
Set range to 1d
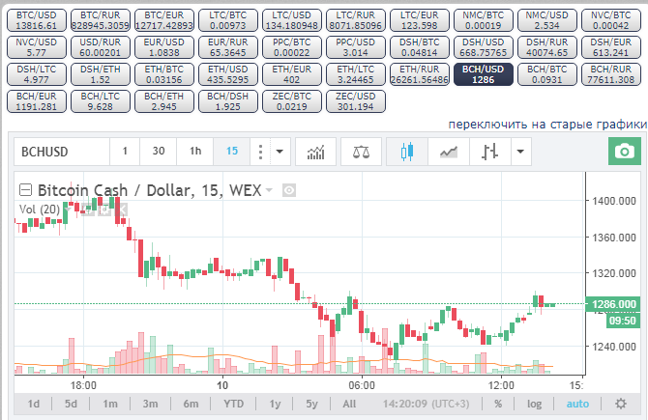34,404
